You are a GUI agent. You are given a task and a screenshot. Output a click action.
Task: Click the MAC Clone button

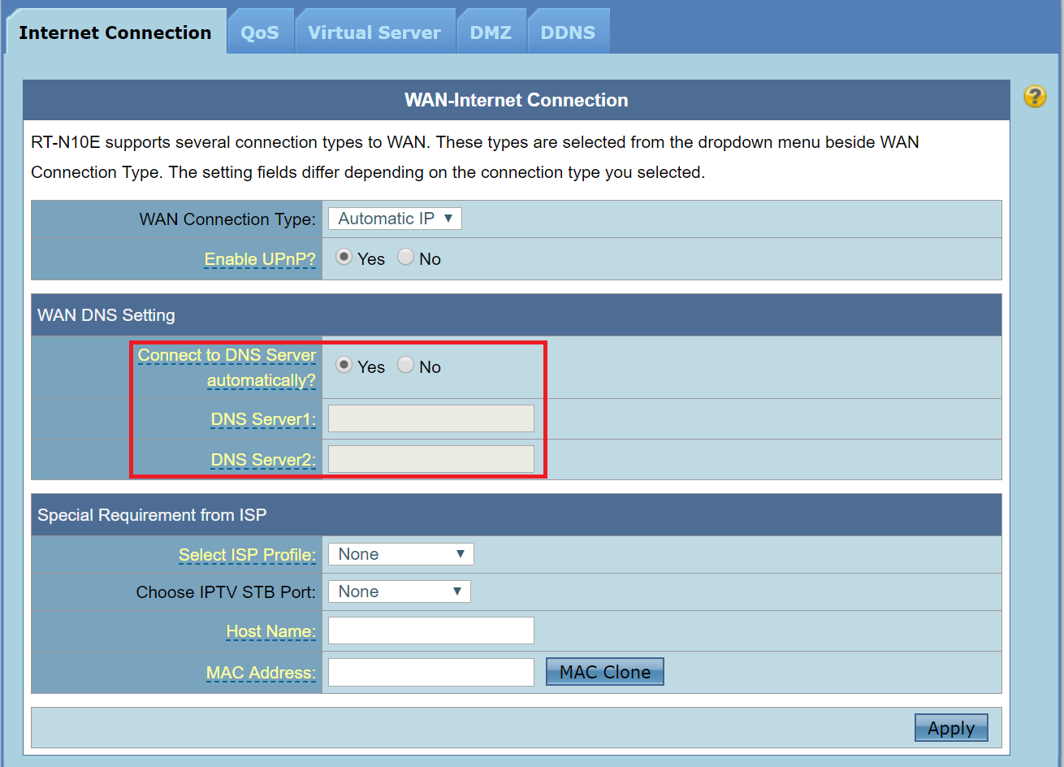point(604,671)
